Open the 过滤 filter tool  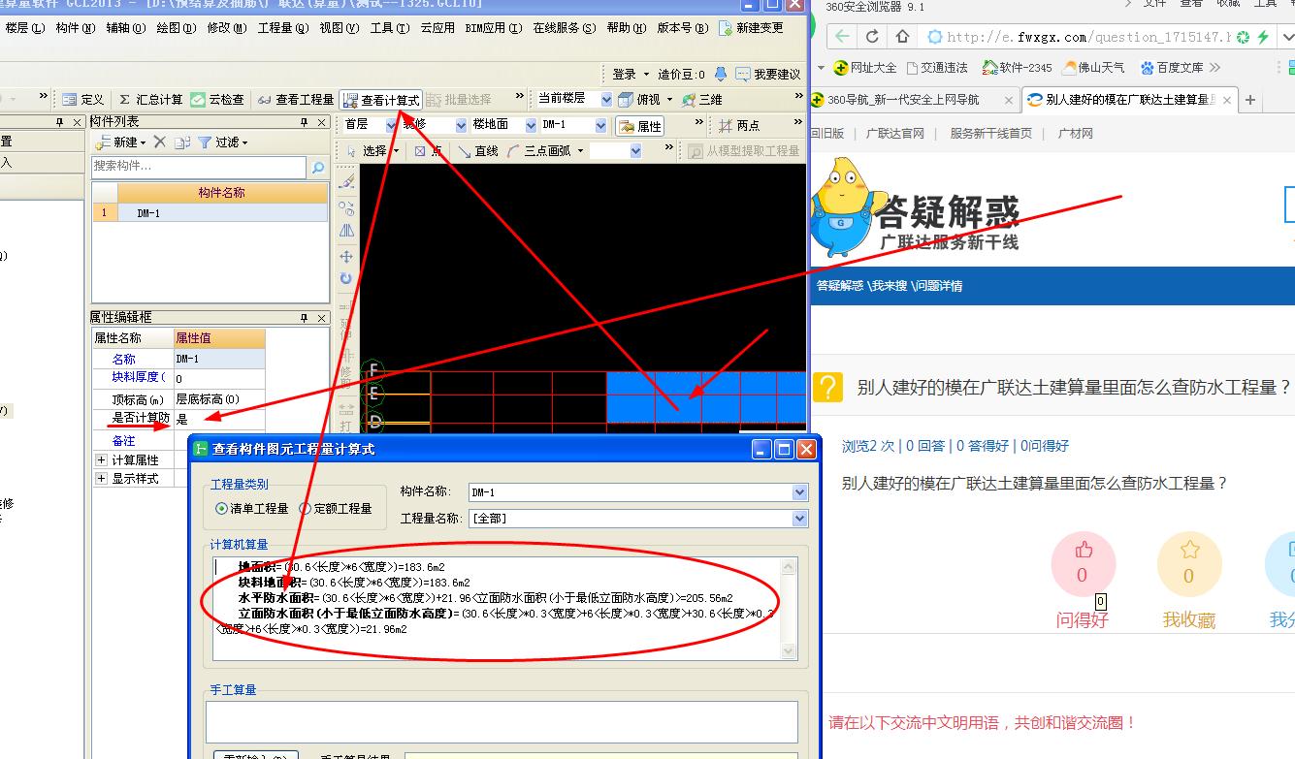click(223, 142)
